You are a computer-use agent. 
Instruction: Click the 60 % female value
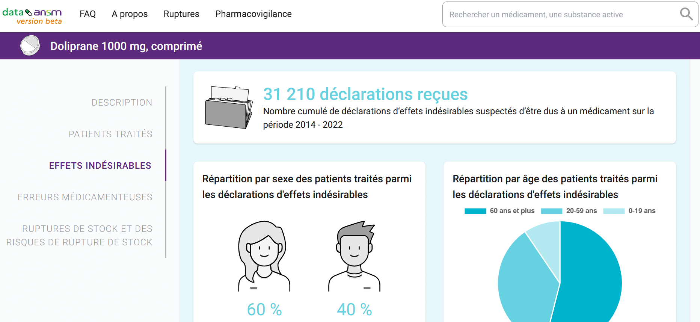click(264, 310)
